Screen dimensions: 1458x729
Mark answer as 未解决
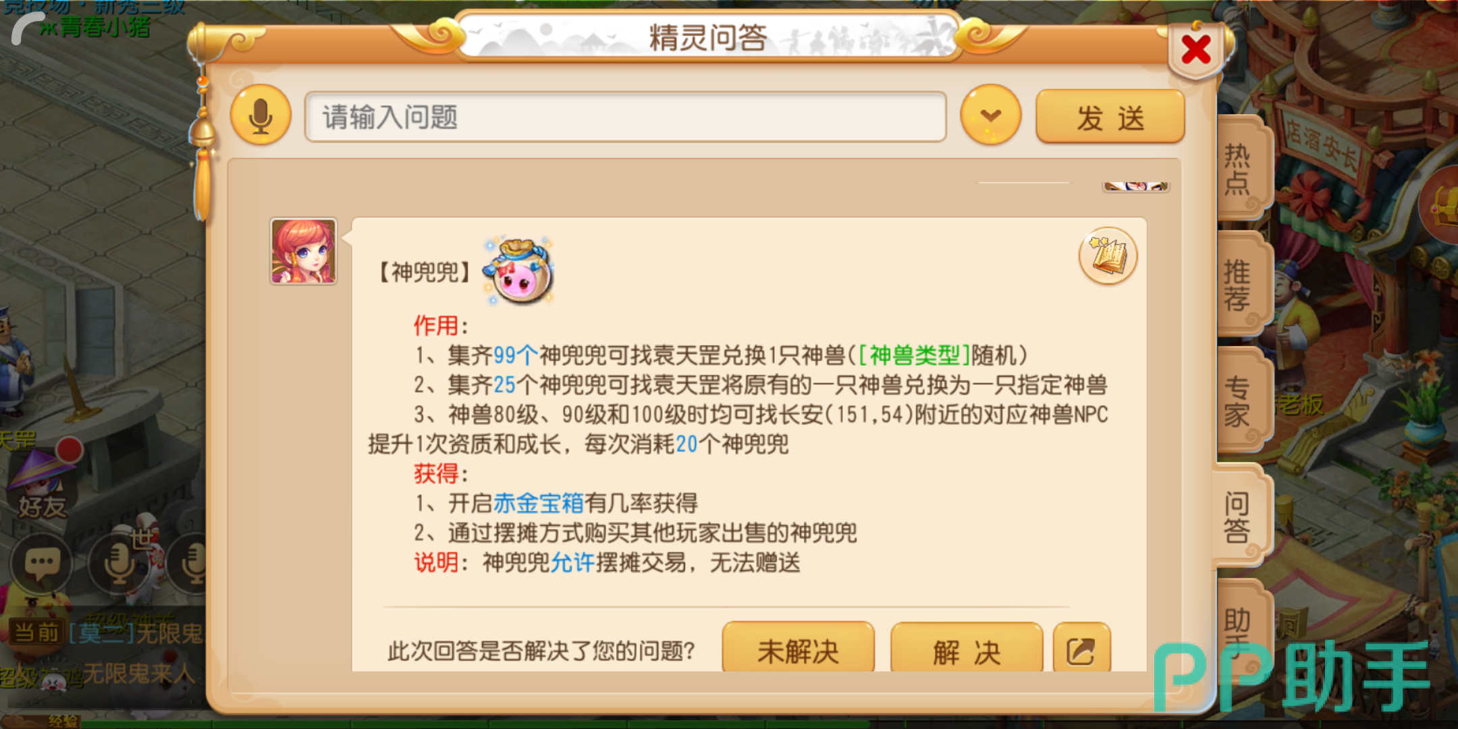798,649
